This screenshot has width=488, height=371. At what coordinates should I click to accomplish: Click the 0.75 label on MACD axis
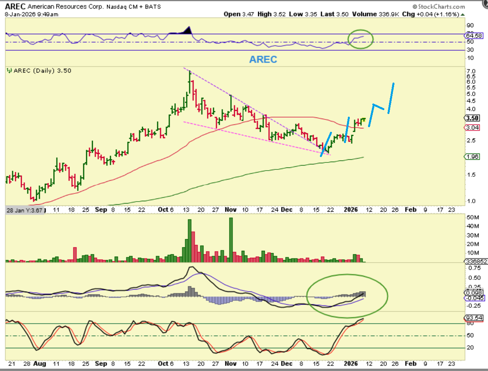[474, 268]
